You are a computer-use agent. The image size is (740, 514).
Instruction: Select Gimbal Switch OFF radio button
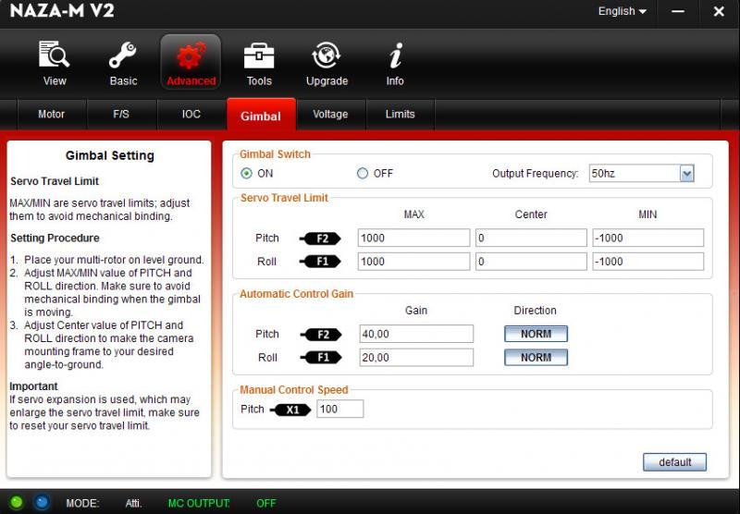(x=363, y=173)
